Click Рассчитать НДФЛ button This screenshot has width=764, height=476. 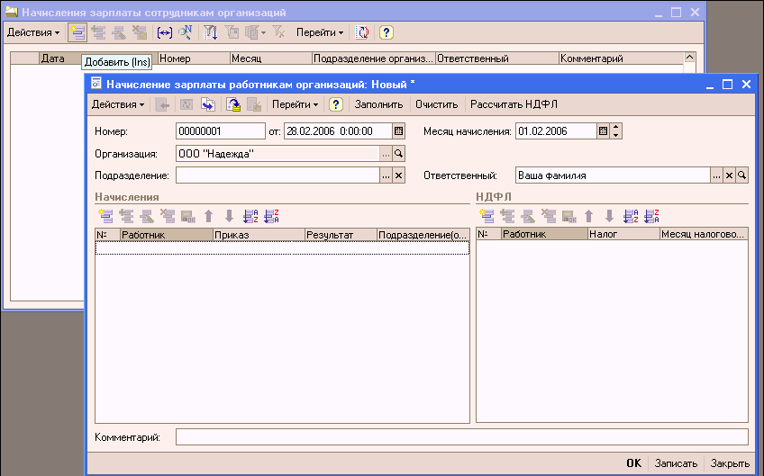[x=514, y=104]
